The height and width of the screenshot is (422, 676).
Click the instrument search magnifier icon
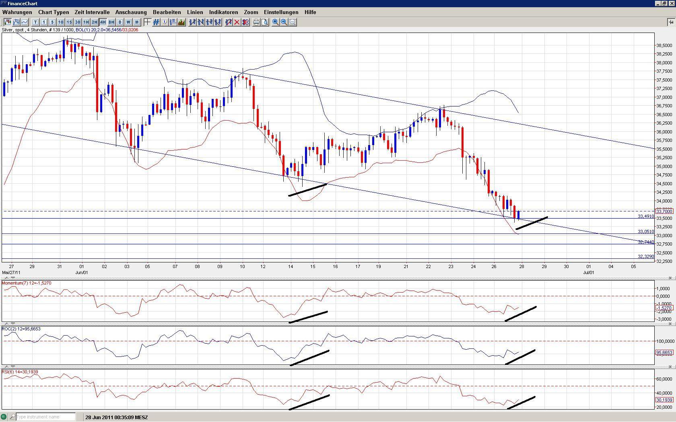[x=12, y=417]
